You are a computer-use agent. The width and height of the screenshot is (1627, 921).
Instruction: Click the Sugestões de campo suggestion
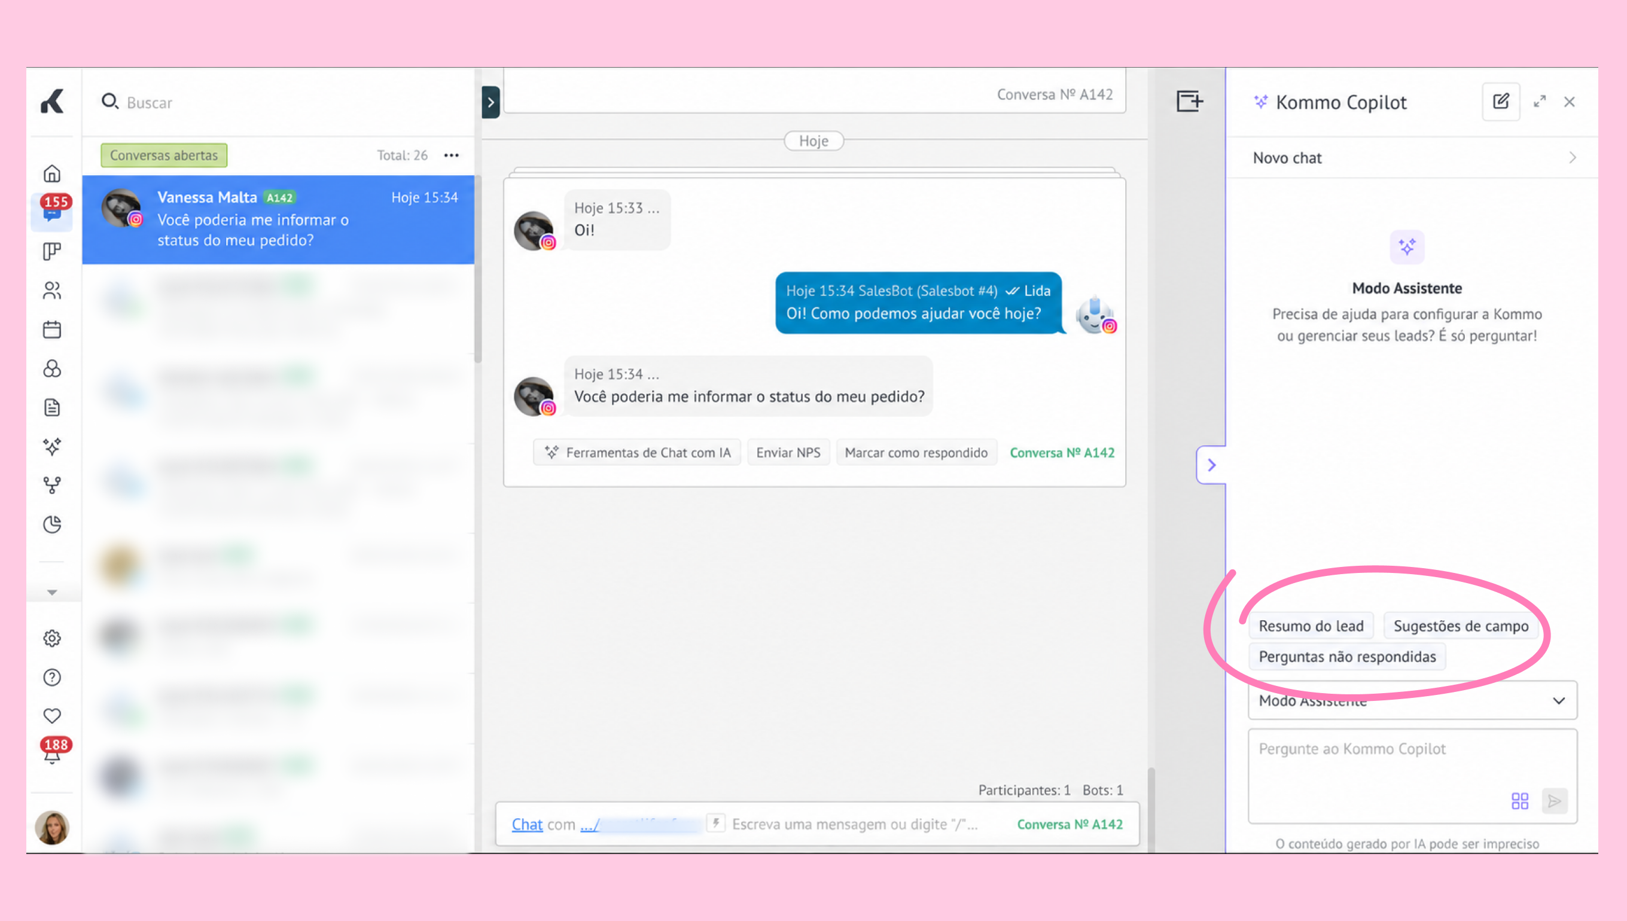click(x=1461, y=626)
